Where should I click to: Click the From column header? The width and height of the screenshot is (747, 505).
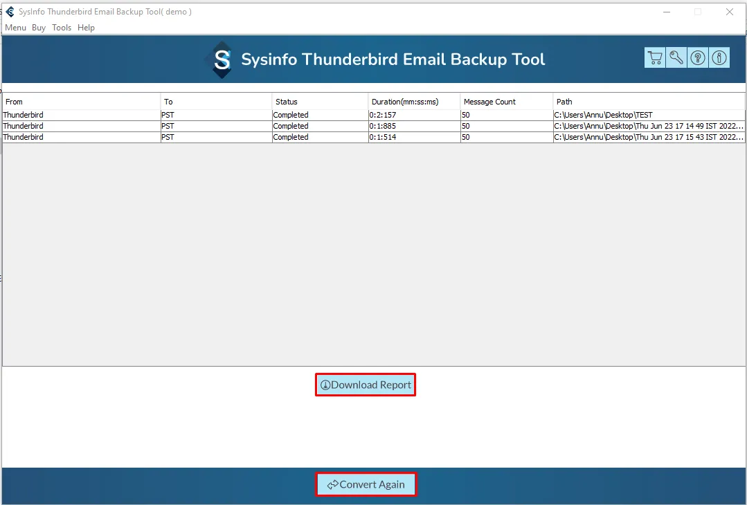[82, 102]
